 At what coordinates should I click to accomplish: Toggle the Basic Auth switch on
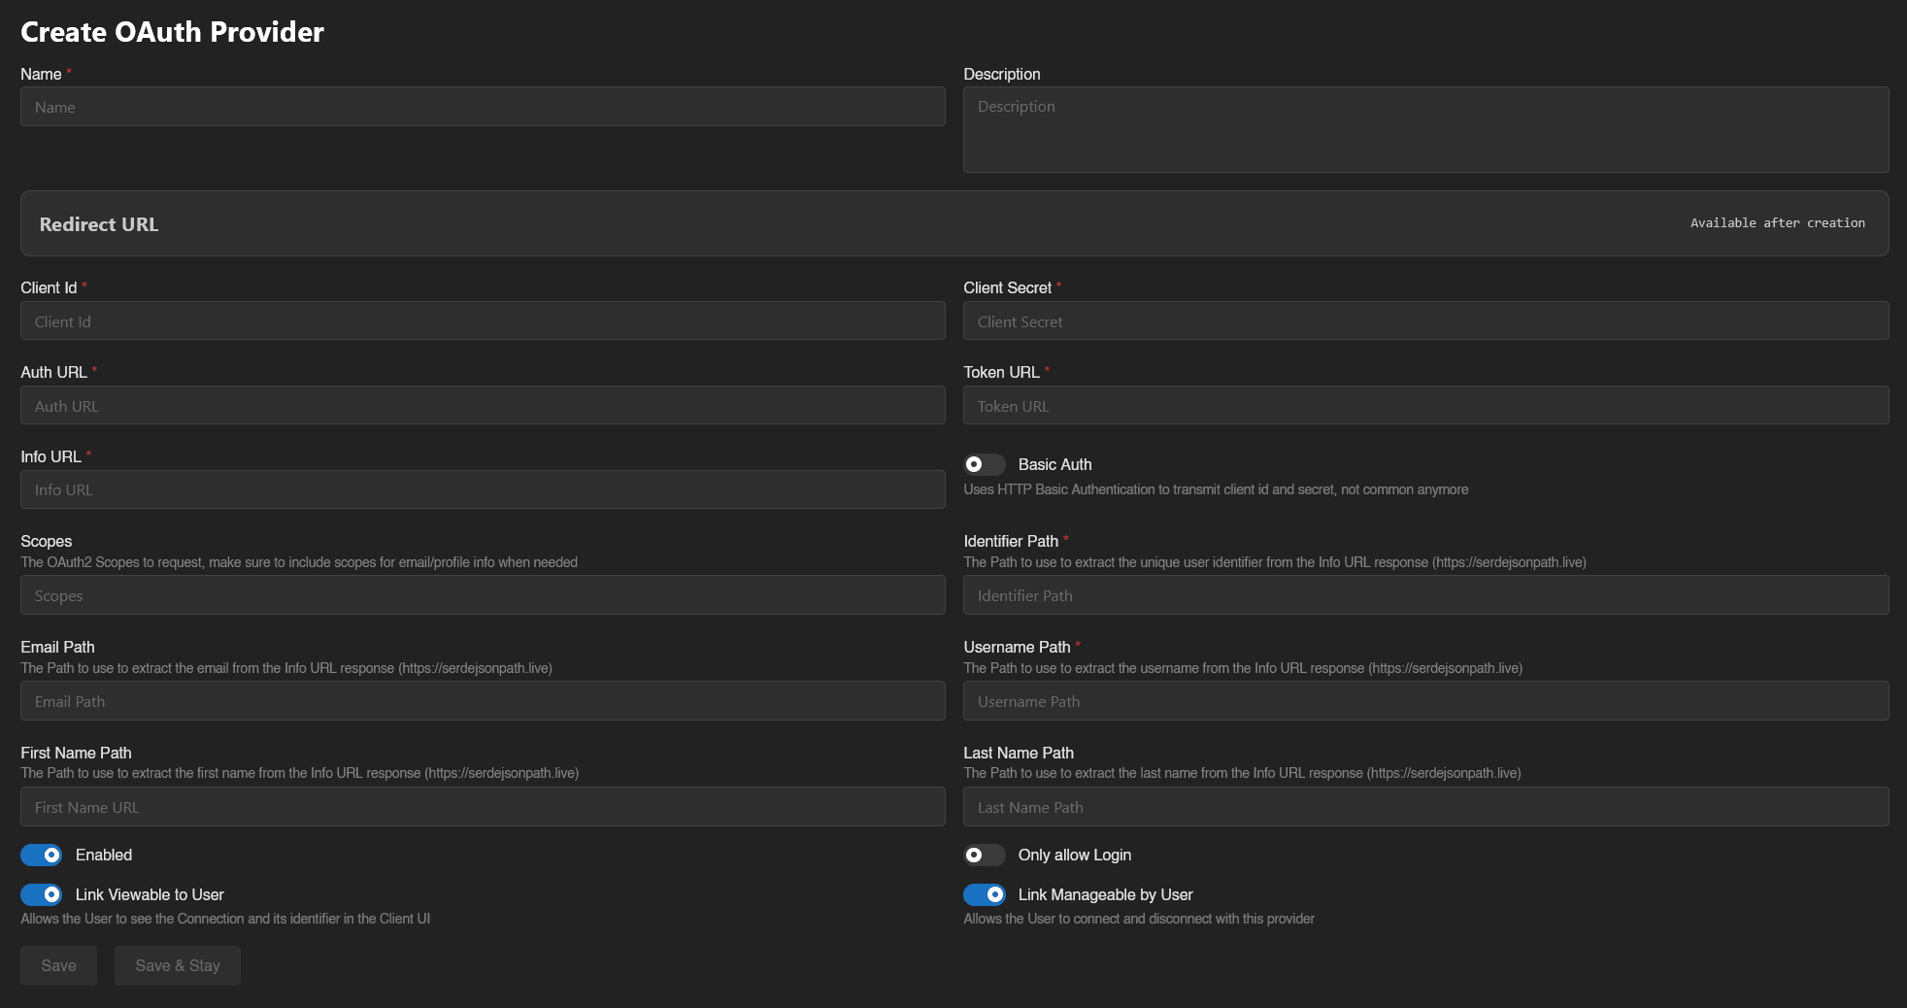coord(984,464)
